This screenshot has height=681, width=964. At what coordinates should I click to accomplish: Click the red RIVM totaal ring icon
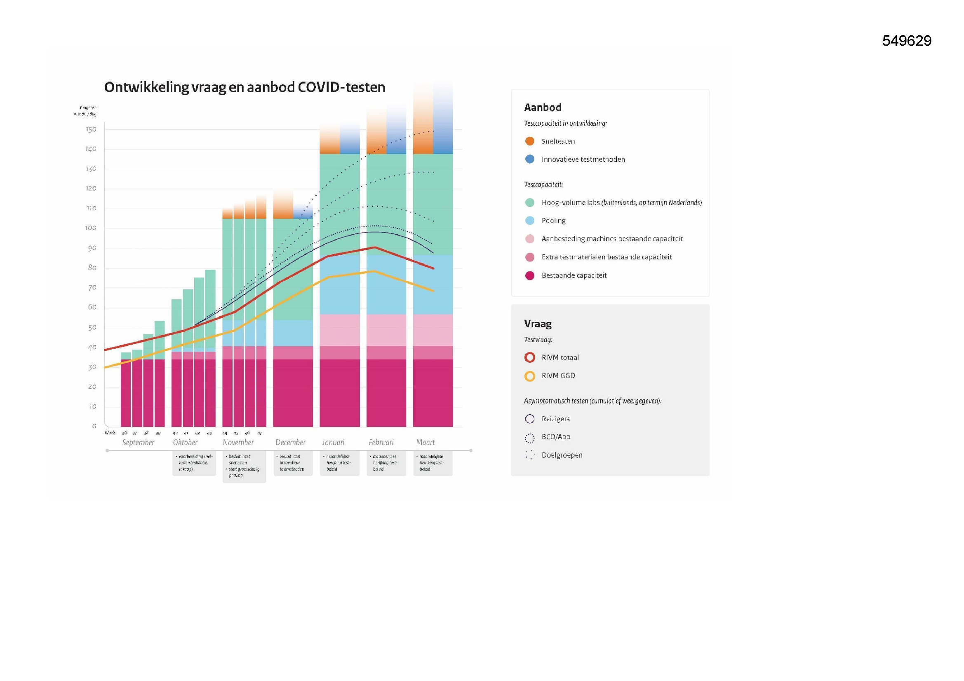(530, 358)
